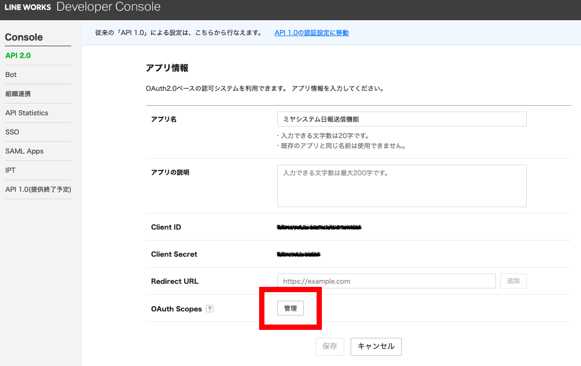Click the Developer Console header title
Screen dimensions: 581x366
point(109,7)
